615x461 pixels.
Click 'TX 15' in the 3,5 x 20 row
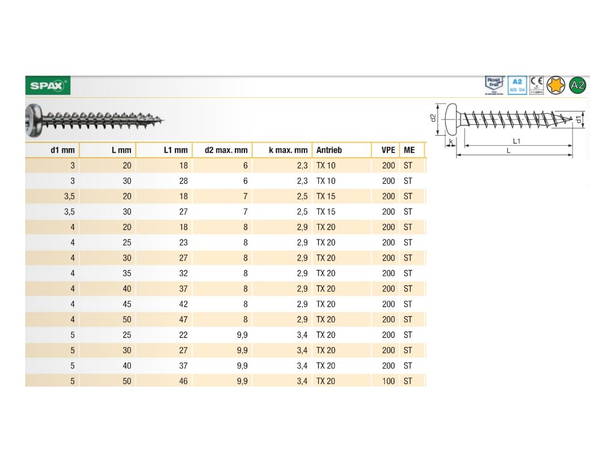(x=326, y=196)
